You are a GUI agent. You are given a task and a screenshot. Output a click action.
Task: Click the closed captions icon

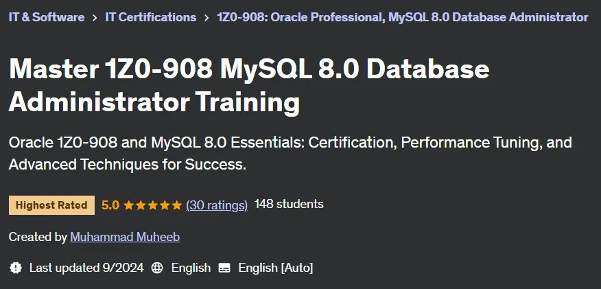click(224, 268)
